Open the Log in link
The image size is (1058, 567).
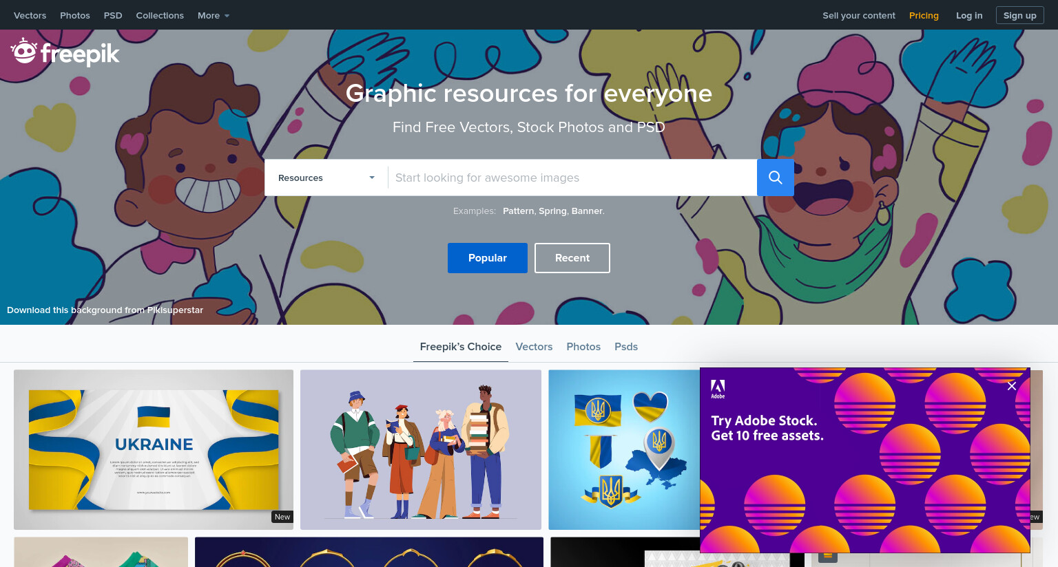(x=969, y=15)
